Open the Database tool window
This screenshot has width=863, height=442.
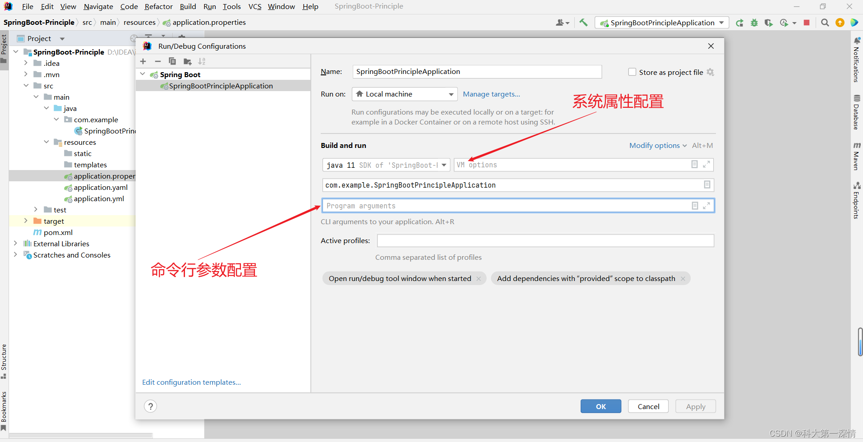click(x=857, y=112)
